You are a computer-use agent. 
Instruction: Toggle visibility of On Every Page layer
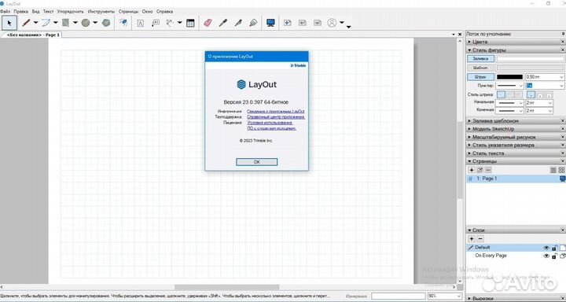[546, 256]
